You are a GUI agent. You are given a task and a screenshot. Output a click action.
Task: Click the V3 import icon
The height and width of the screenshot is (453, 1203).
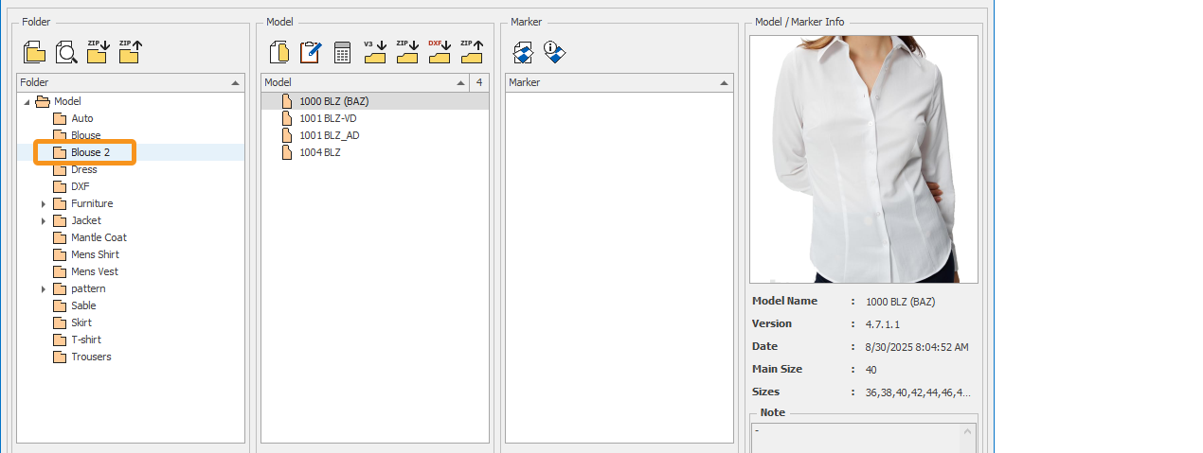(375, 52)
